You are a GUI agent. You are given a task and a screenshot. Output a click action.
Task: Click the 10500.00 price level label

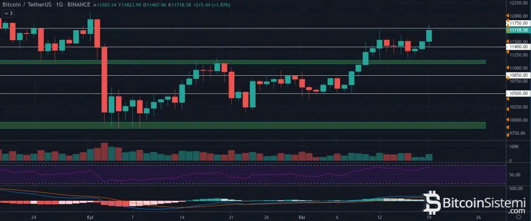[x=519, y=94]
